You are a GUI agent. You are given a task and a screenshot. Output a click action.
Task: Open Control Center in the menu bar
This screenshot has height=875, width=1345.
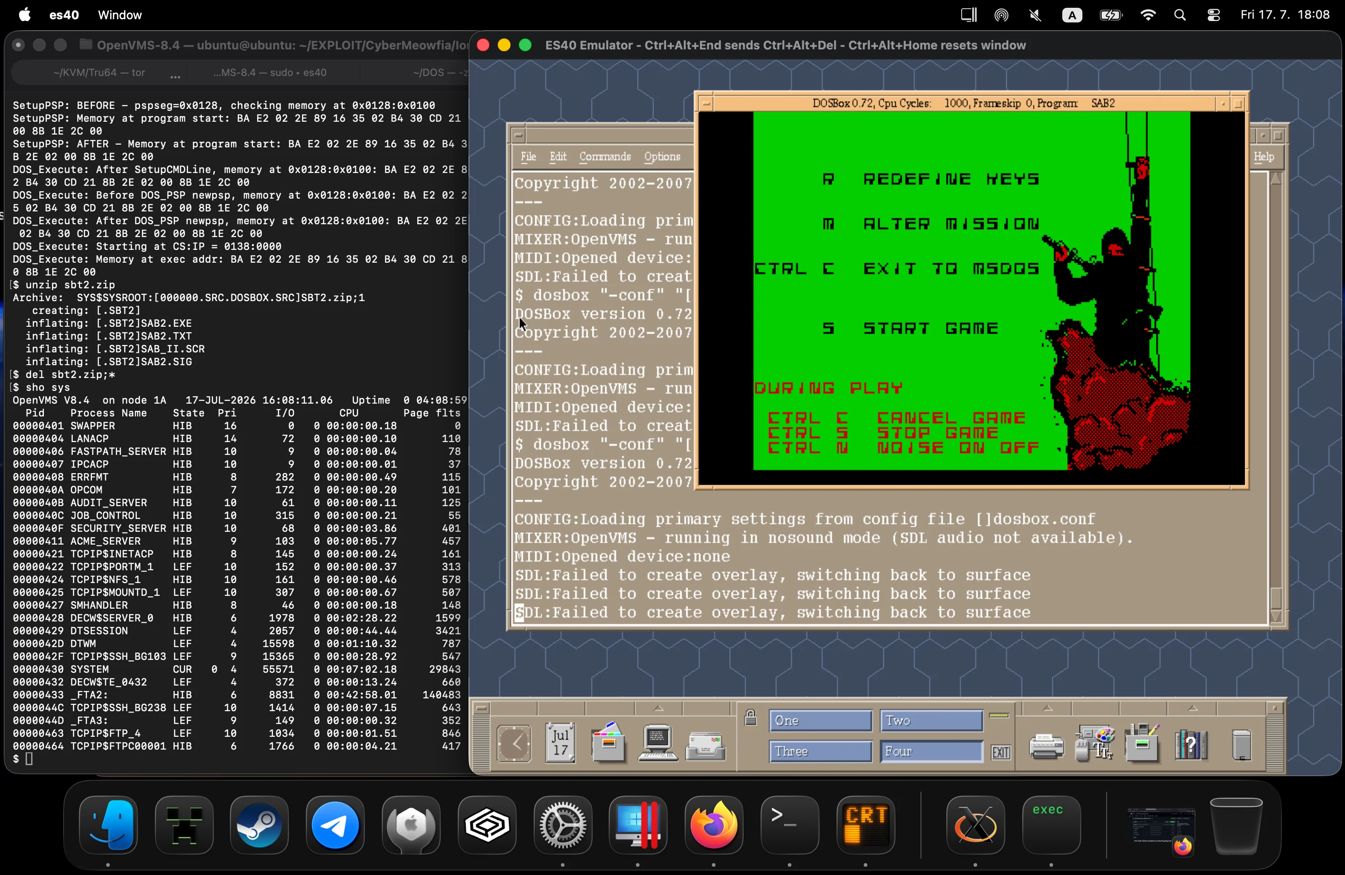[x=1213, y=15]
